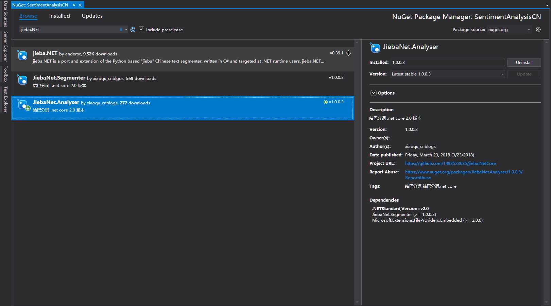The height and width of the screenshot is (306, 551).
Task: Open search box history dropdown
Action: (126, 30)
